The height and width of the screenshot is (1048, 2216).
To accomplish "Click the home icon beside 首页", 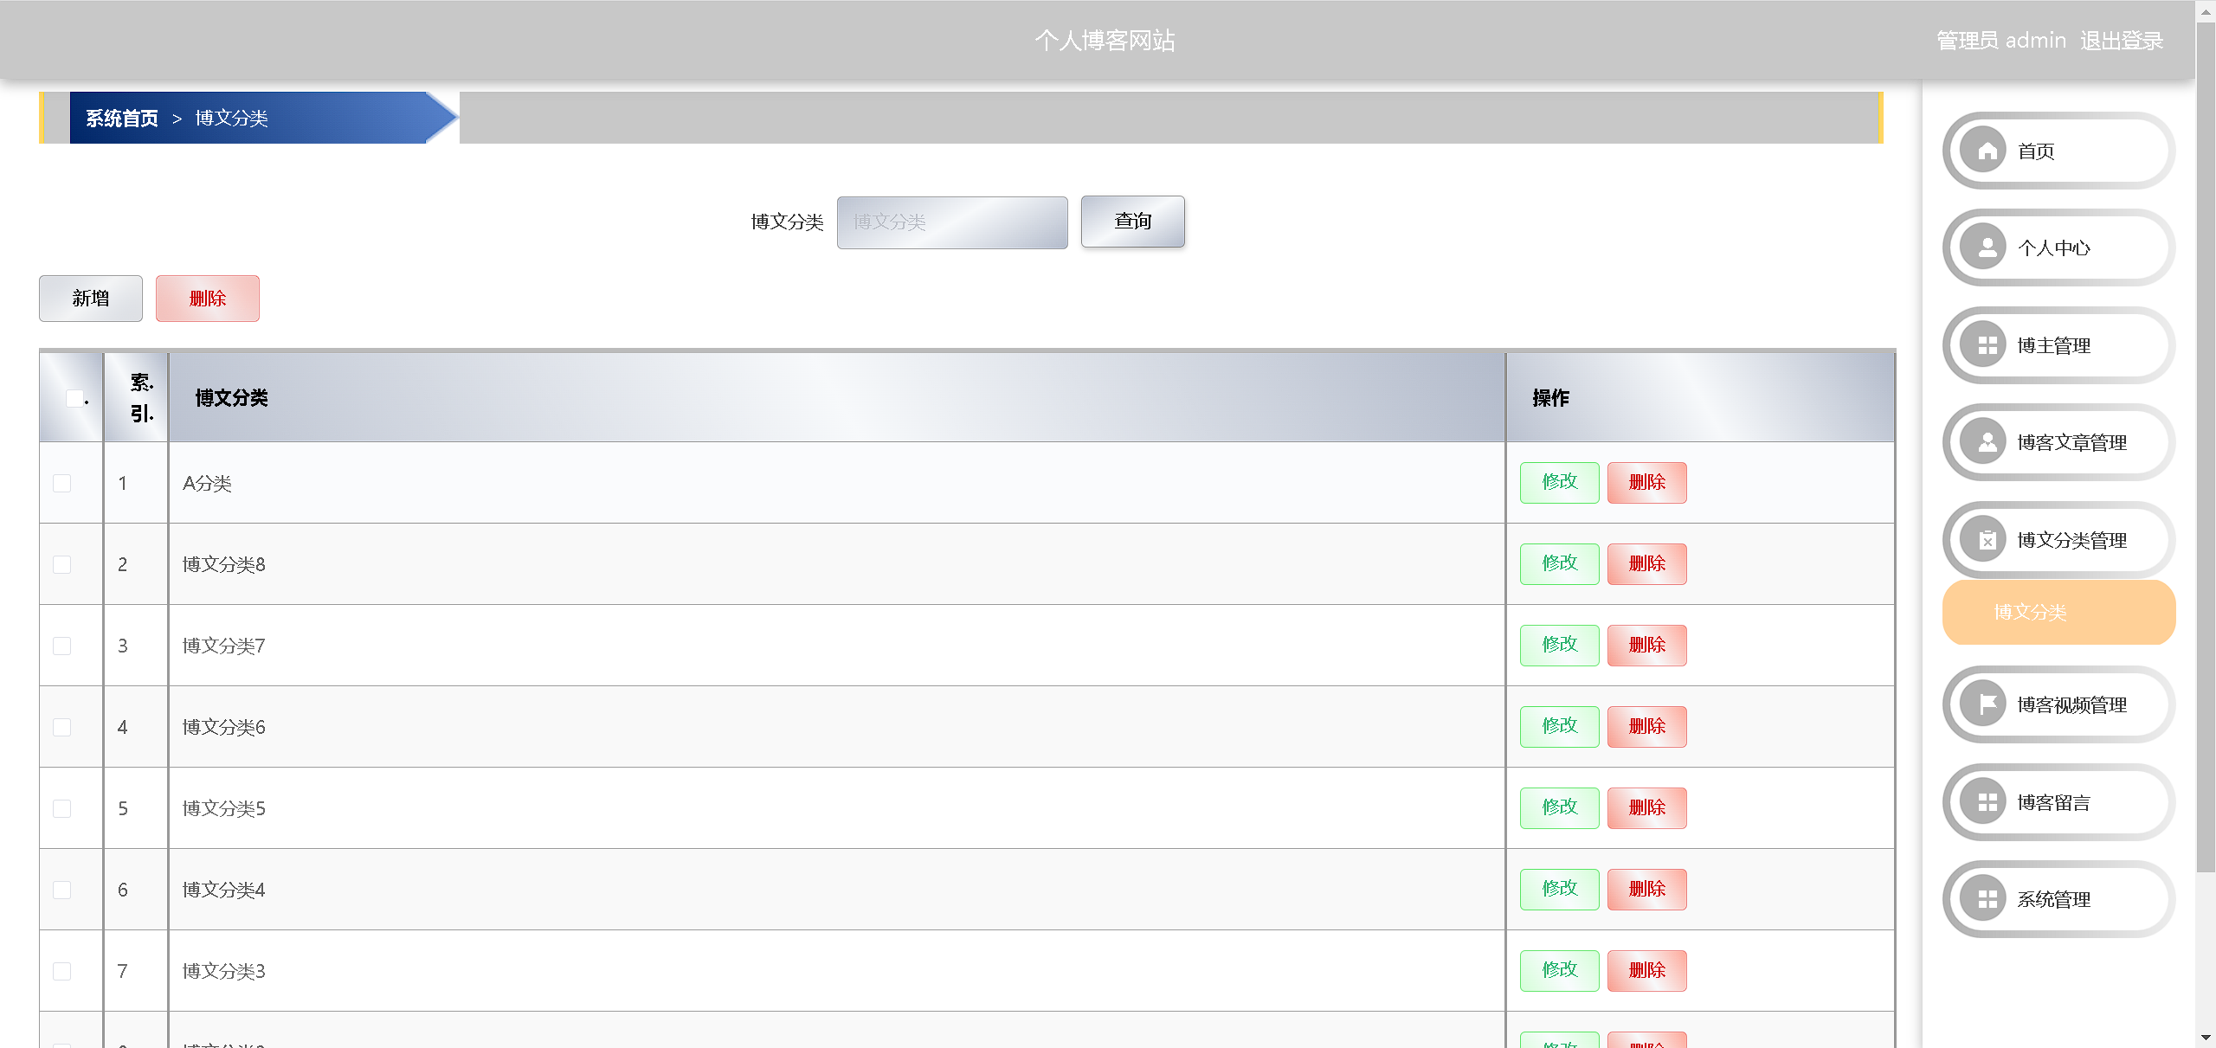I will (x=1987, y=151).
